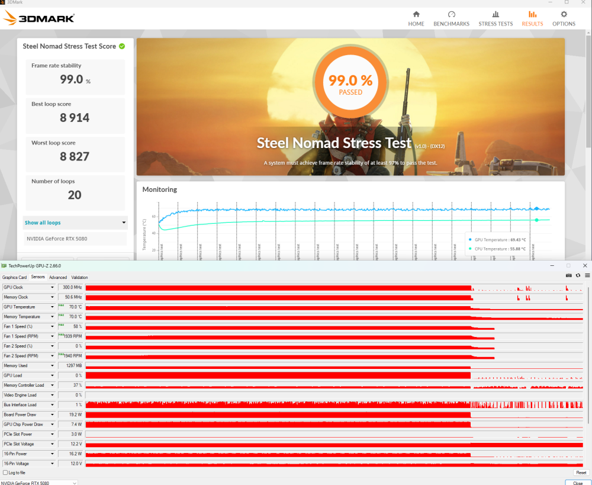
Task: Switch to Validation tab
Action: pyautogui.click(x=79, y=277)
